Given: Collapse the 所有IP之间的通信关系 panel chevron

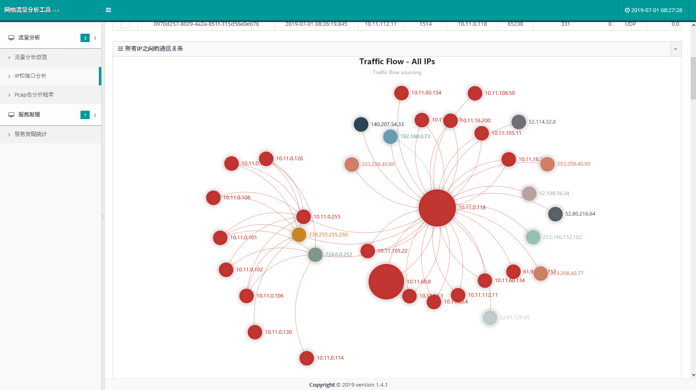Looking at the screenshot, I should point(676,49).
